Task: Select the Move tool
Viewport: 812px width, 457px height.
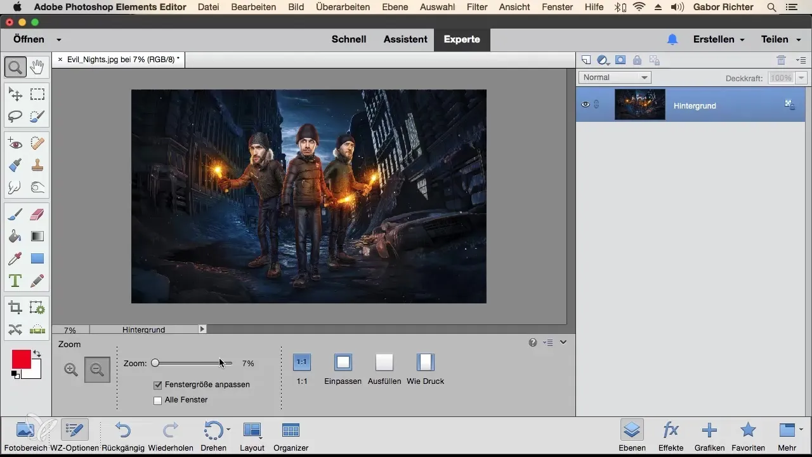Action: tap(15, 95)
